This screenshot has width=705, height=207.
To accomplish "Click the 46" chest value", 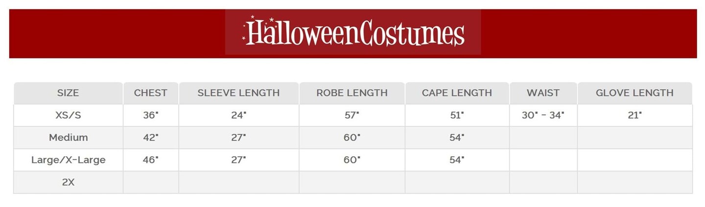I will point(151,160).
